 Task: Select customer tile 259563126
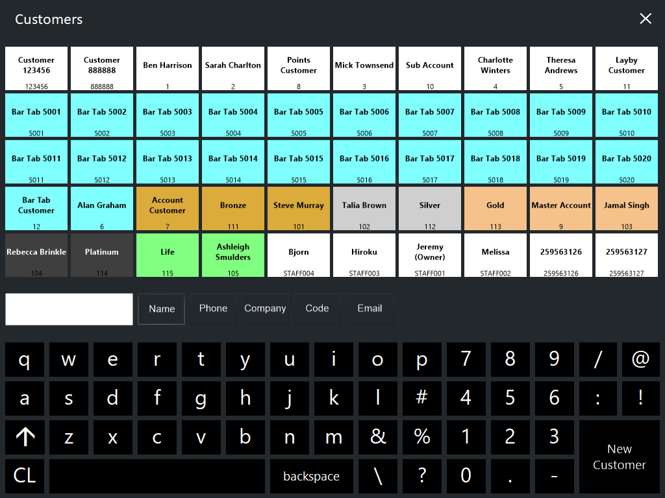(561, 255)
